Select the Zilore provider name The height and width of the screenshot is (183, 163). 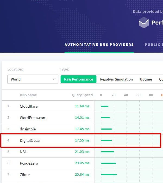[25, 175]
